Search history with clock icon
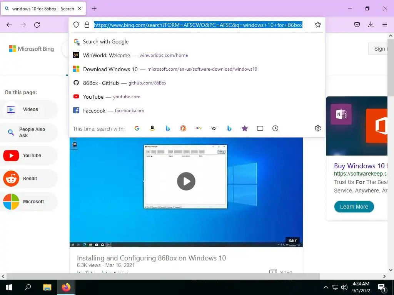 coord(275,128)
